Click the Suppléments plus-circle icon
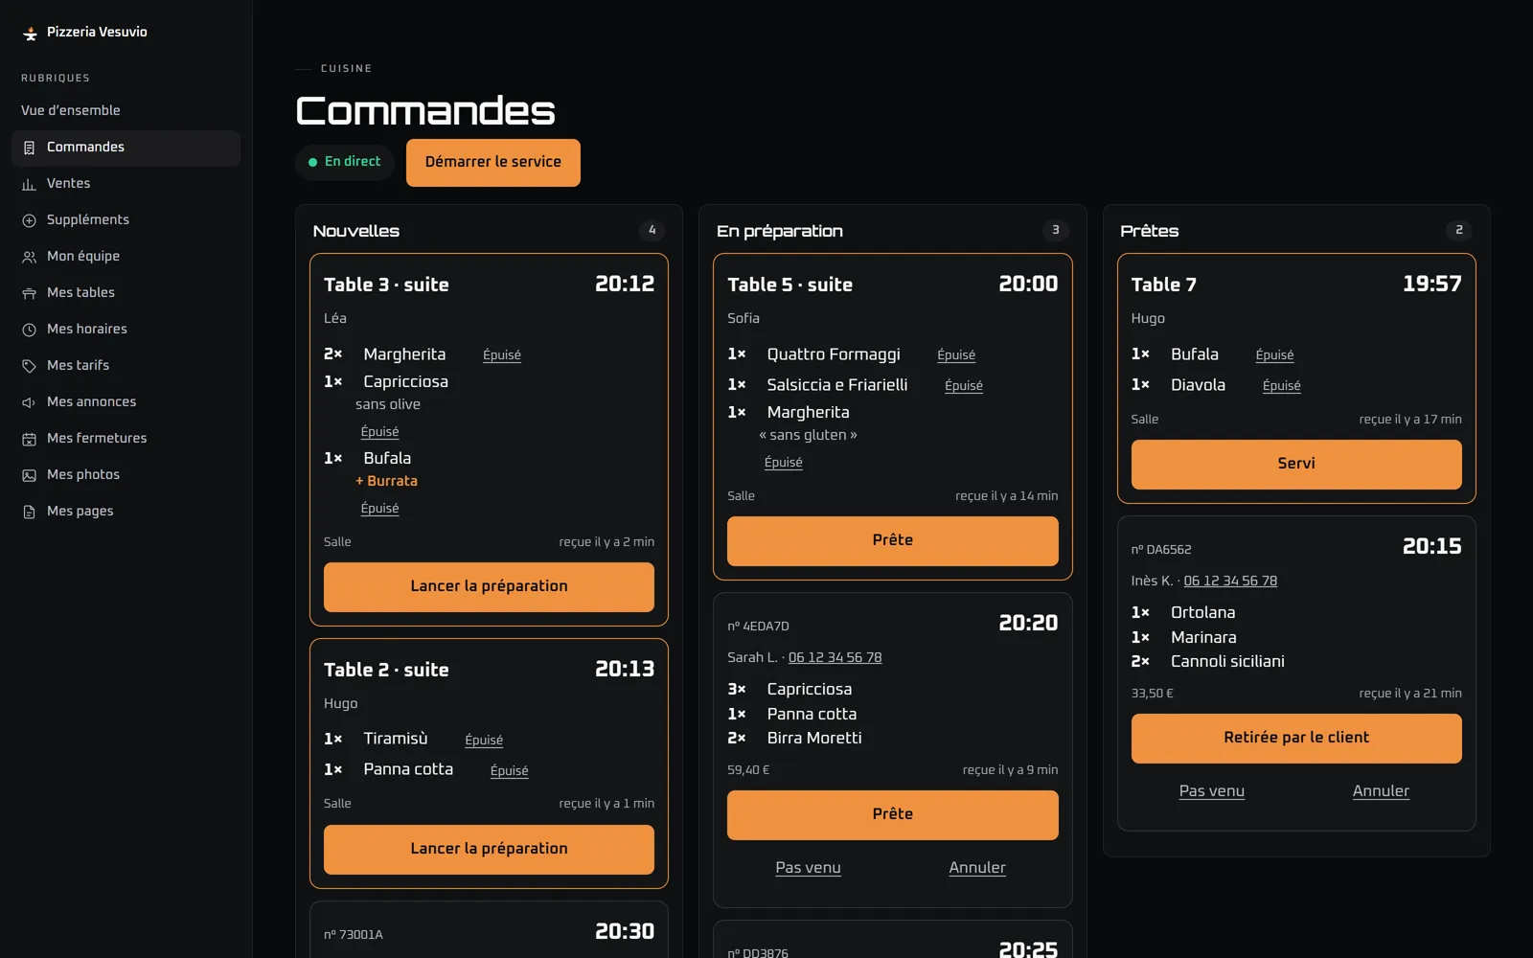Screen dimensions: 1533x958 29,220
